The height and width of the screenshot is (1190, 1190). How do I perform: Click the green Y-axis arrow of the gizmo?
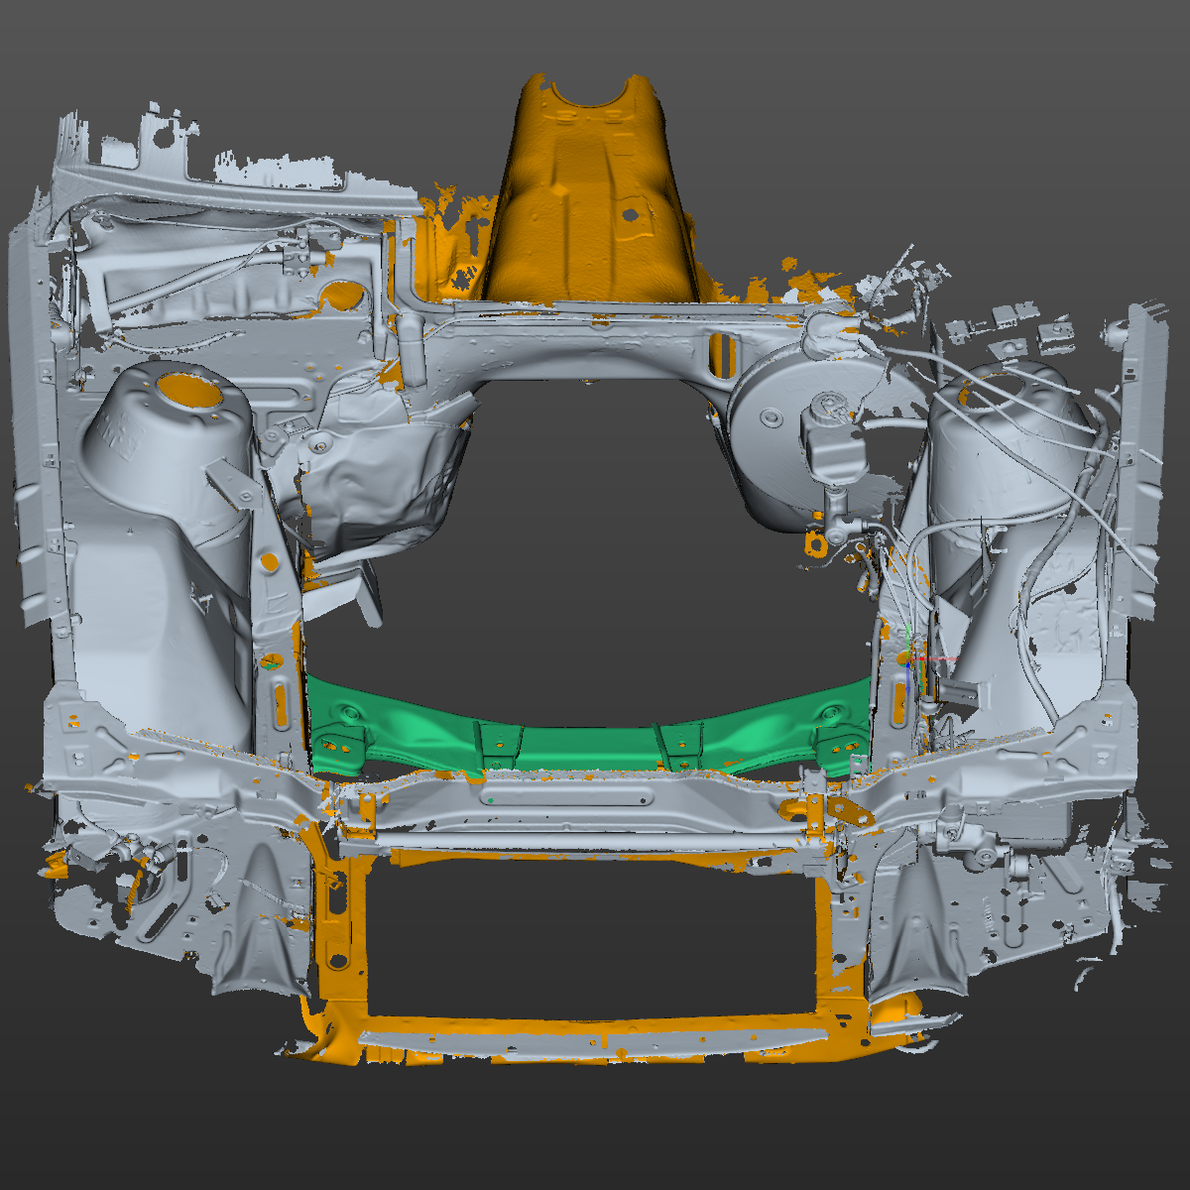908,637
